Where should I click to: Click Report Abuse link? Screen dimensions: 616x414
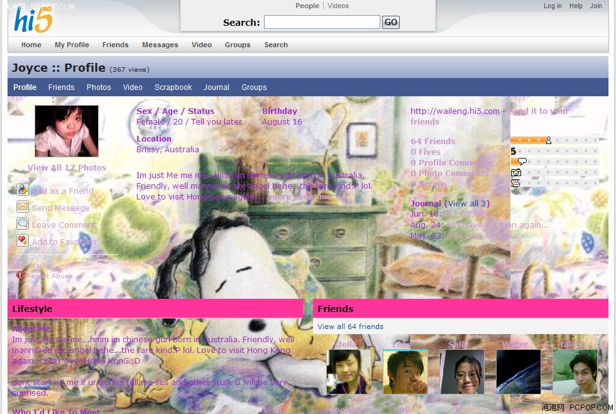(x=50, y=276)
